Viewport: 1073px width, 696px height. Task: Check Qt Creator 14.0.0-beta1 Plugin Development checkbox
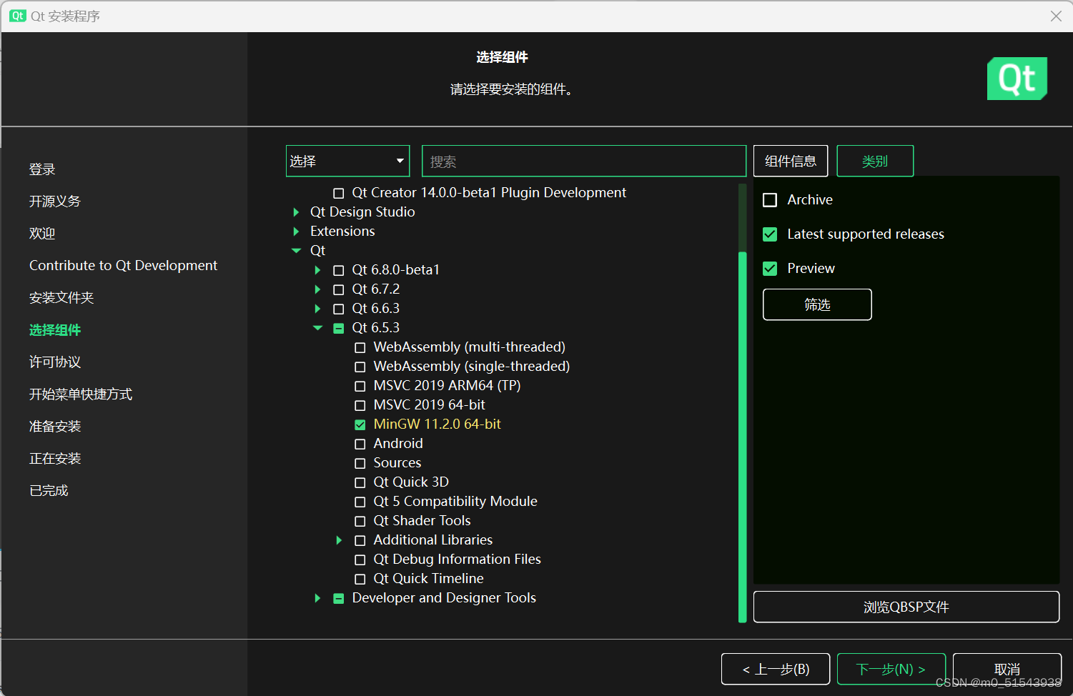(x=339, y=193)
